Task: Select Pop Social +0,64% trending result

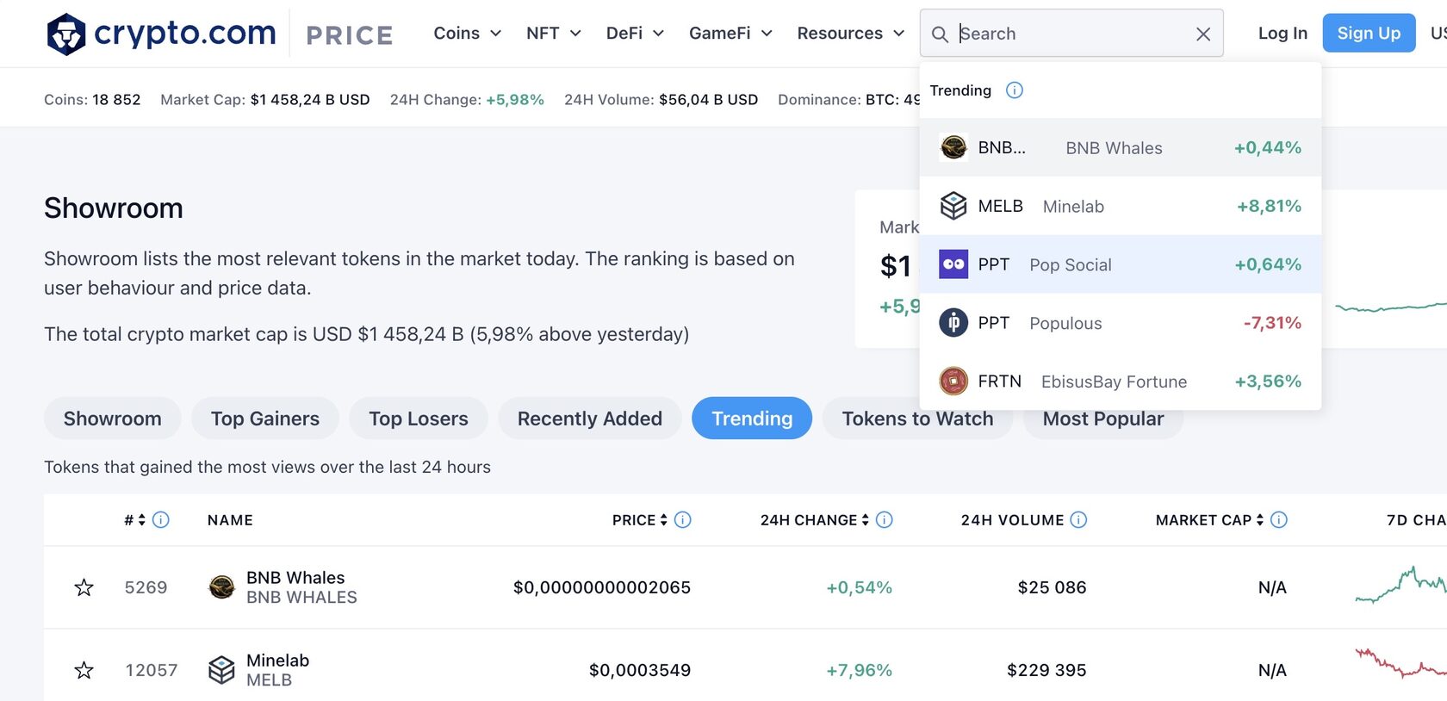Action: pyautogui.click(x=1120, y=264)
